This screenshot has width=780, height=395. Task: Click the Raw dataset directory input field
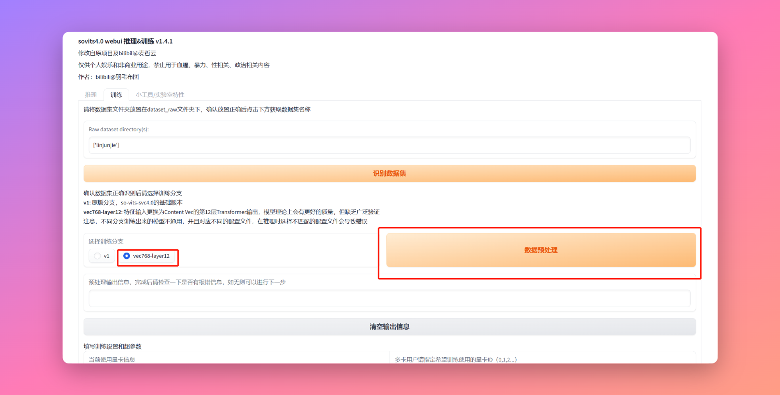[389, 145]
